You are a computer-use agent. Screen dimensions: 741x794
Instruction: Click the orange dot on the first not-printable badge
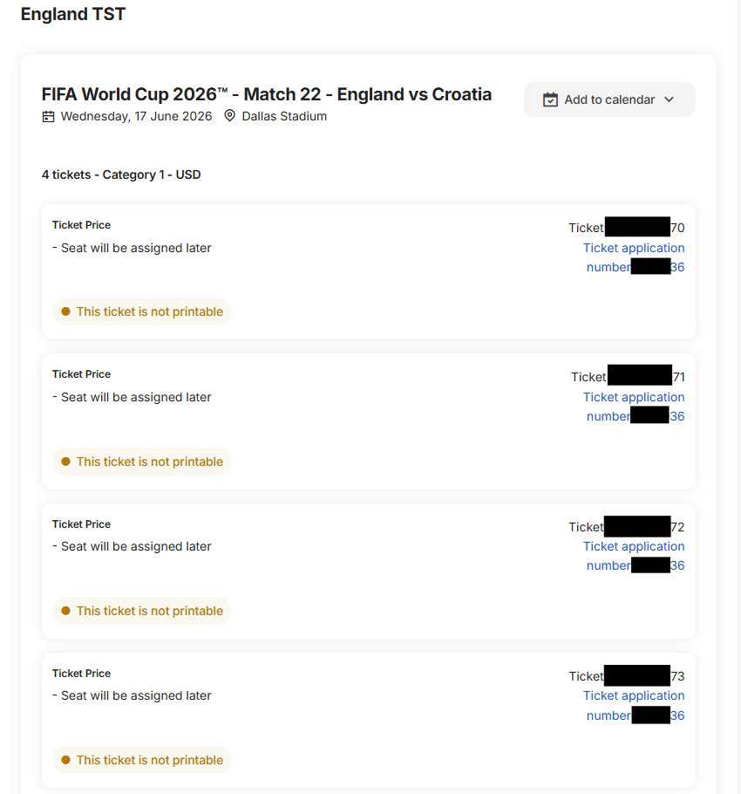(65, 311)
